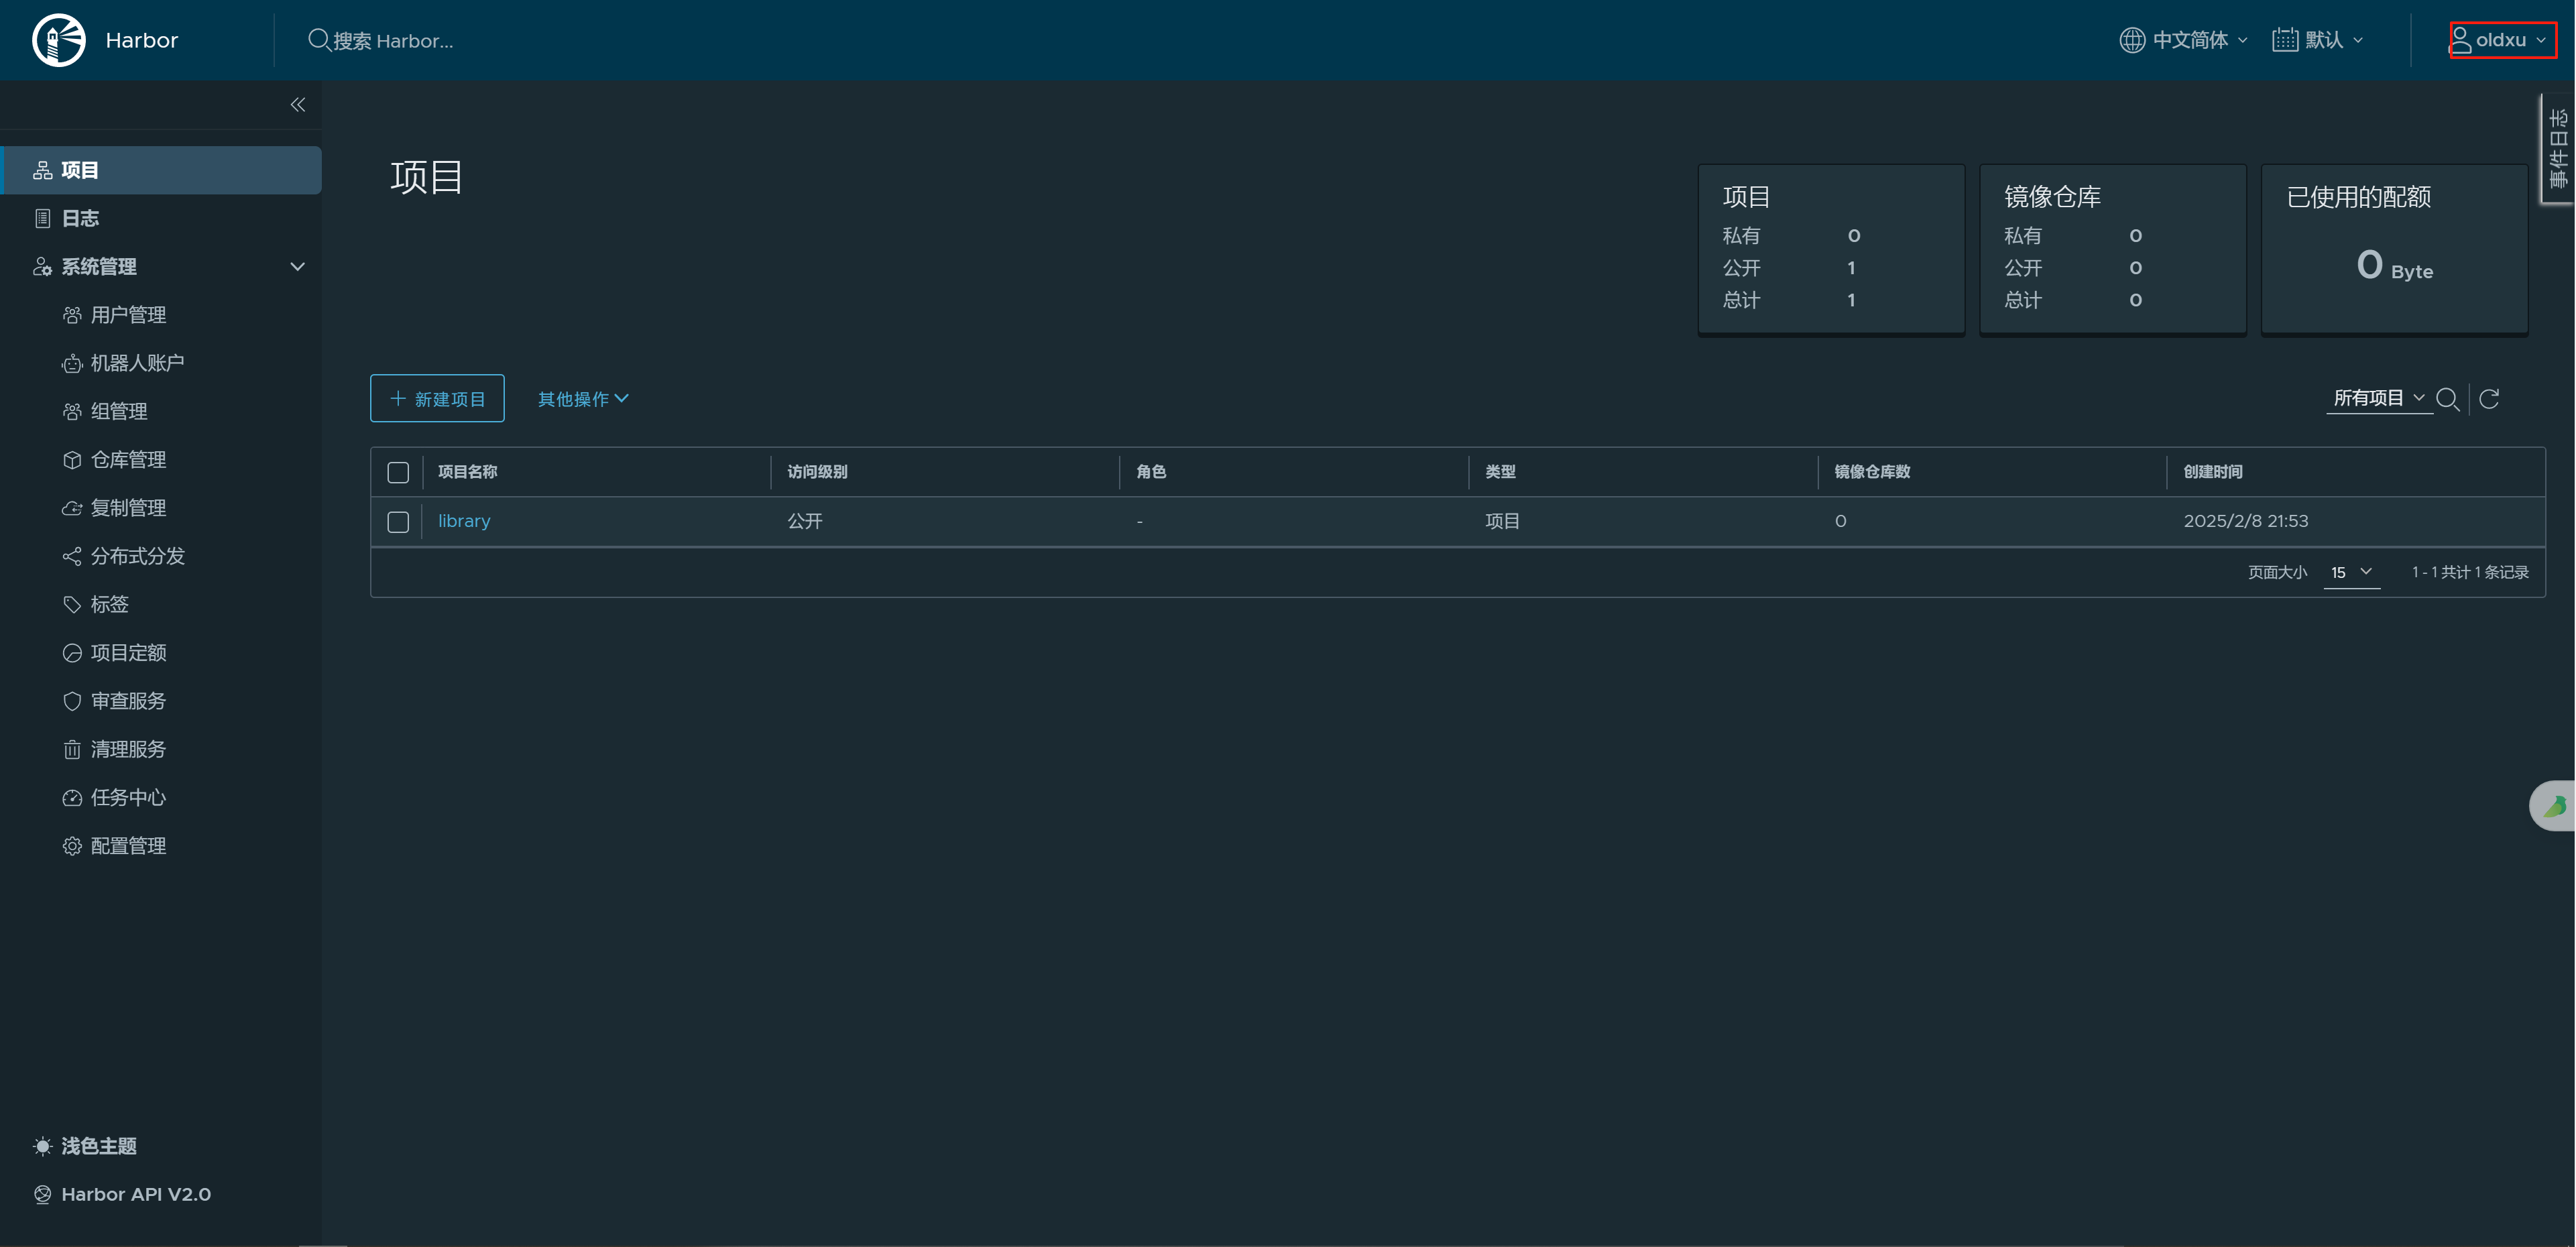The height and width of the screenshot is (1247, 2576).
Task: Open the 所有项目 filter dropdown
Action: (2378, 398)
